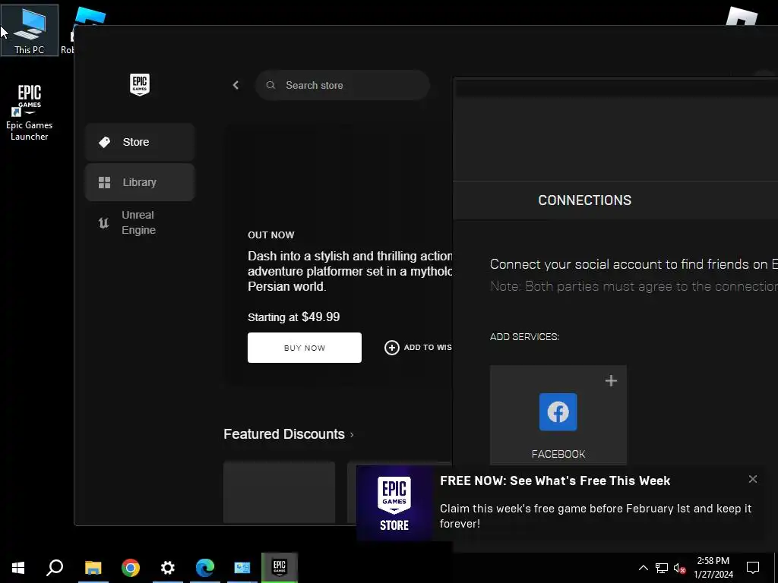Click the magnifier icon in Search store

pos(270,85)
